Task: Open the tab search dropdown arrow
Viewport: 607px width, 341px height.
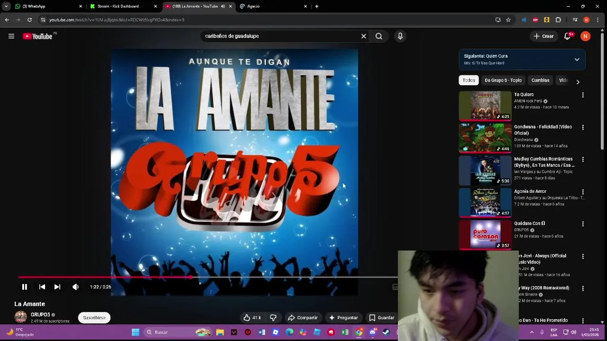Action: (6, 6)
